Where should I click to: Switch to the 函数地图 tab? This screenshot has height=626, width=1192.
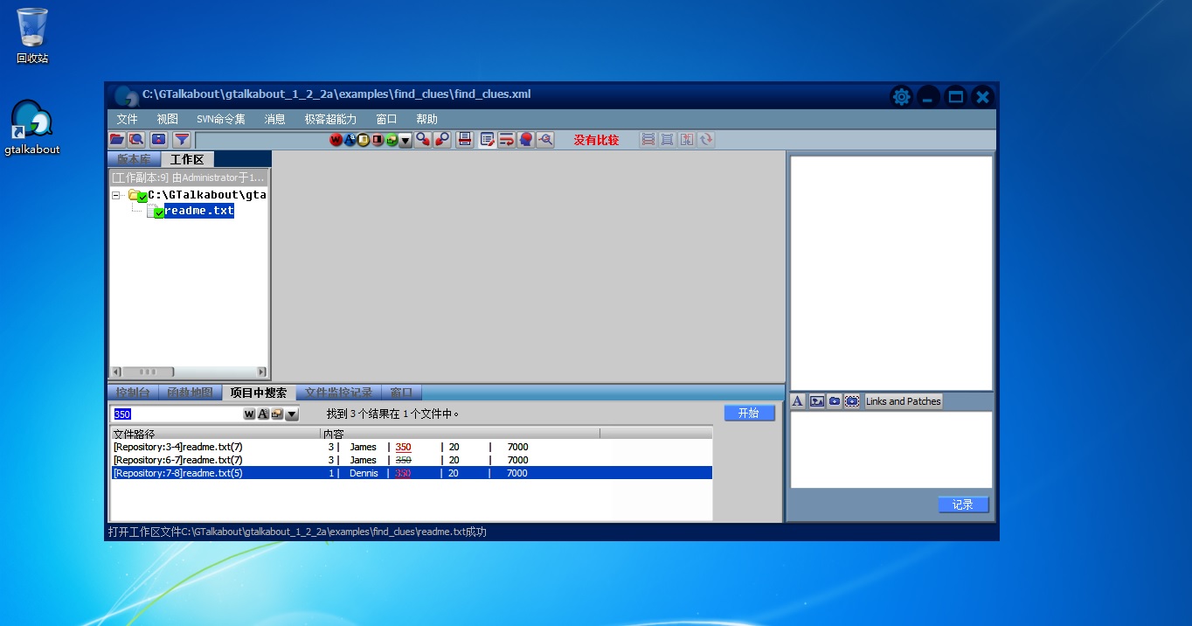point(190,393)
